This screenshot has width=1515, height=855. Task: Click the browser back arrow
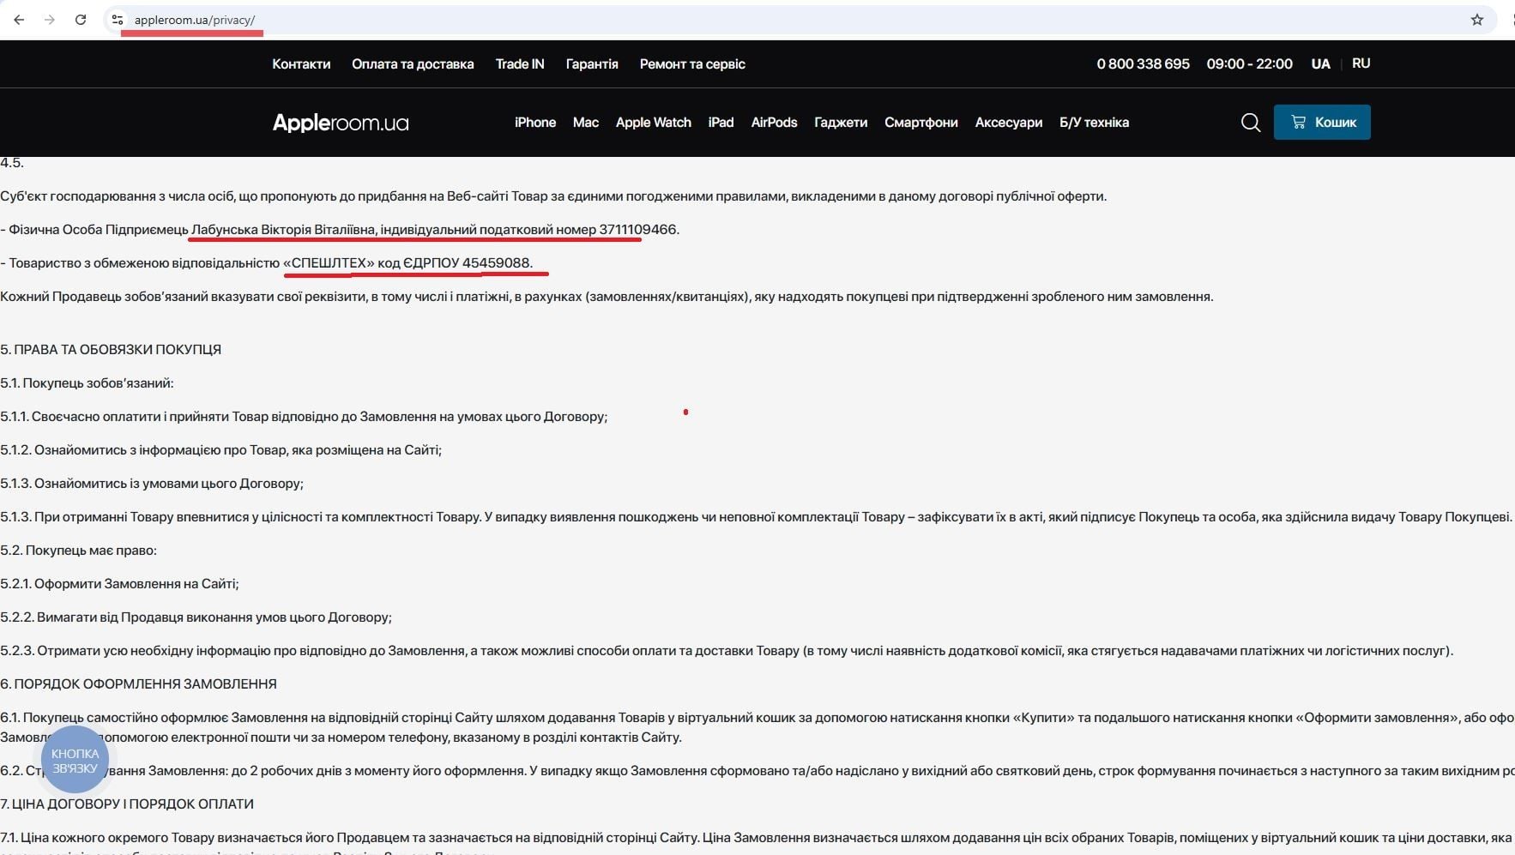[19, 20]
